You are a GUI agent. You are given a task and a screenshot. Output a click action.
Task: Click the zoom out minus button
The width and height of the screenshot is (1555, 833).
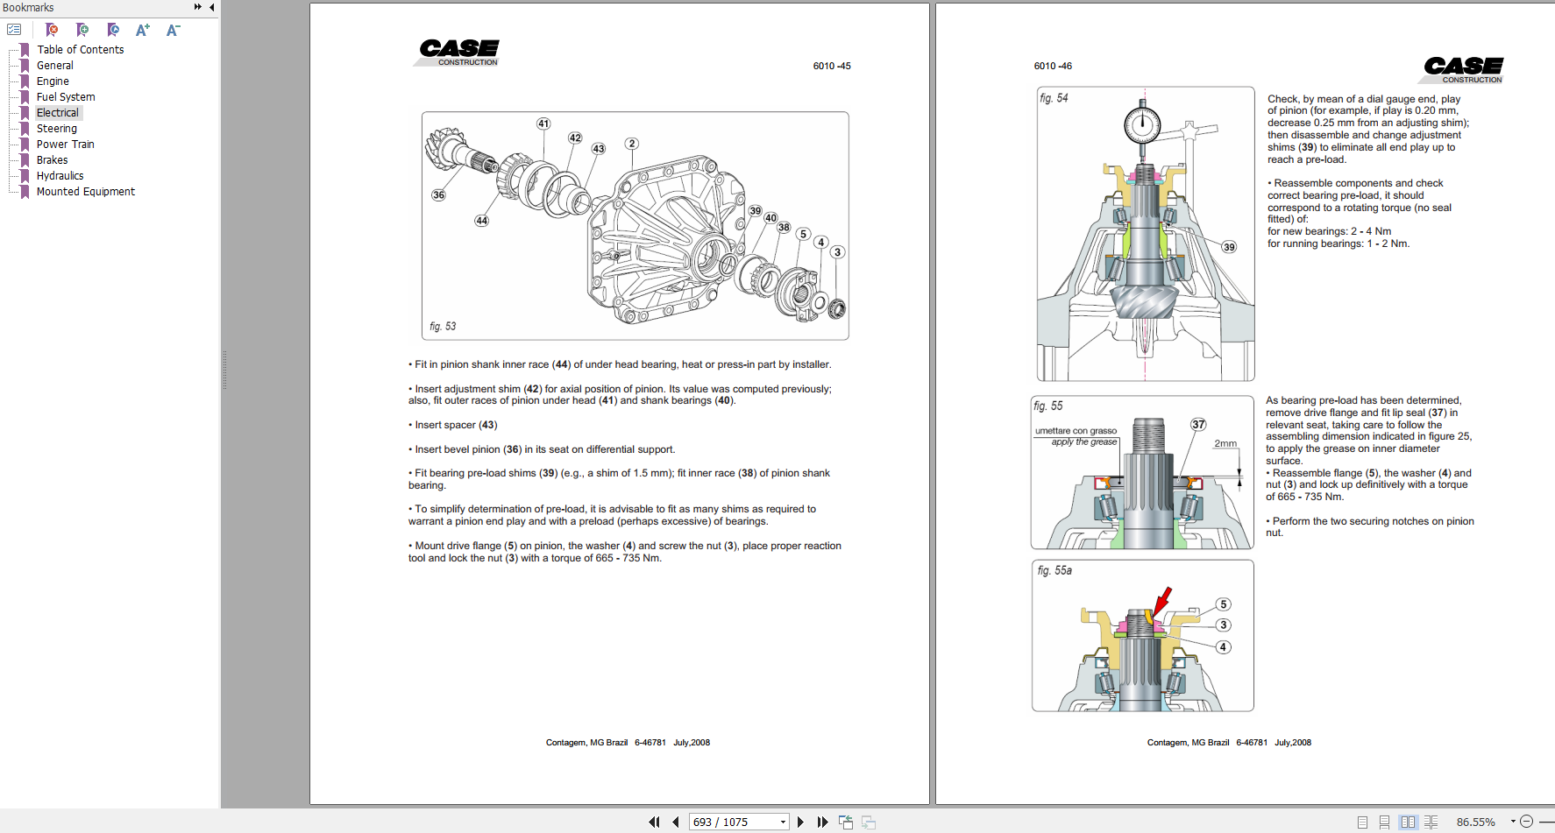click(x=1526, y=822)
